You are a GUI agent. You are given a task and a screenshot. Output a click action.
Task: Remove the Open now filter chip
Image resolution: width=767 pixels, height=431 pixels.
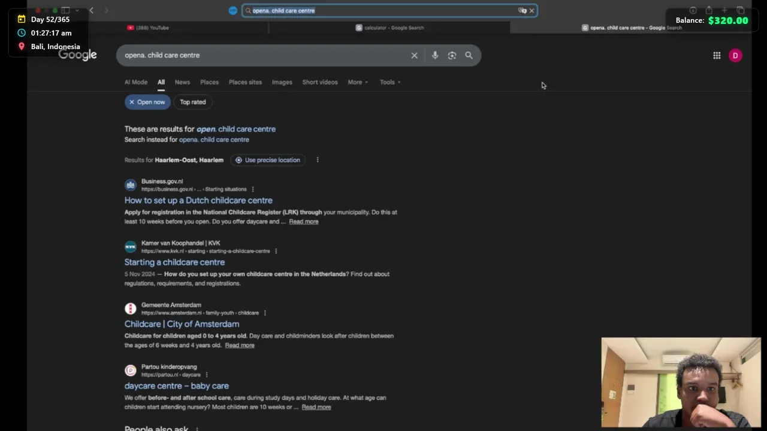[147, 102]
